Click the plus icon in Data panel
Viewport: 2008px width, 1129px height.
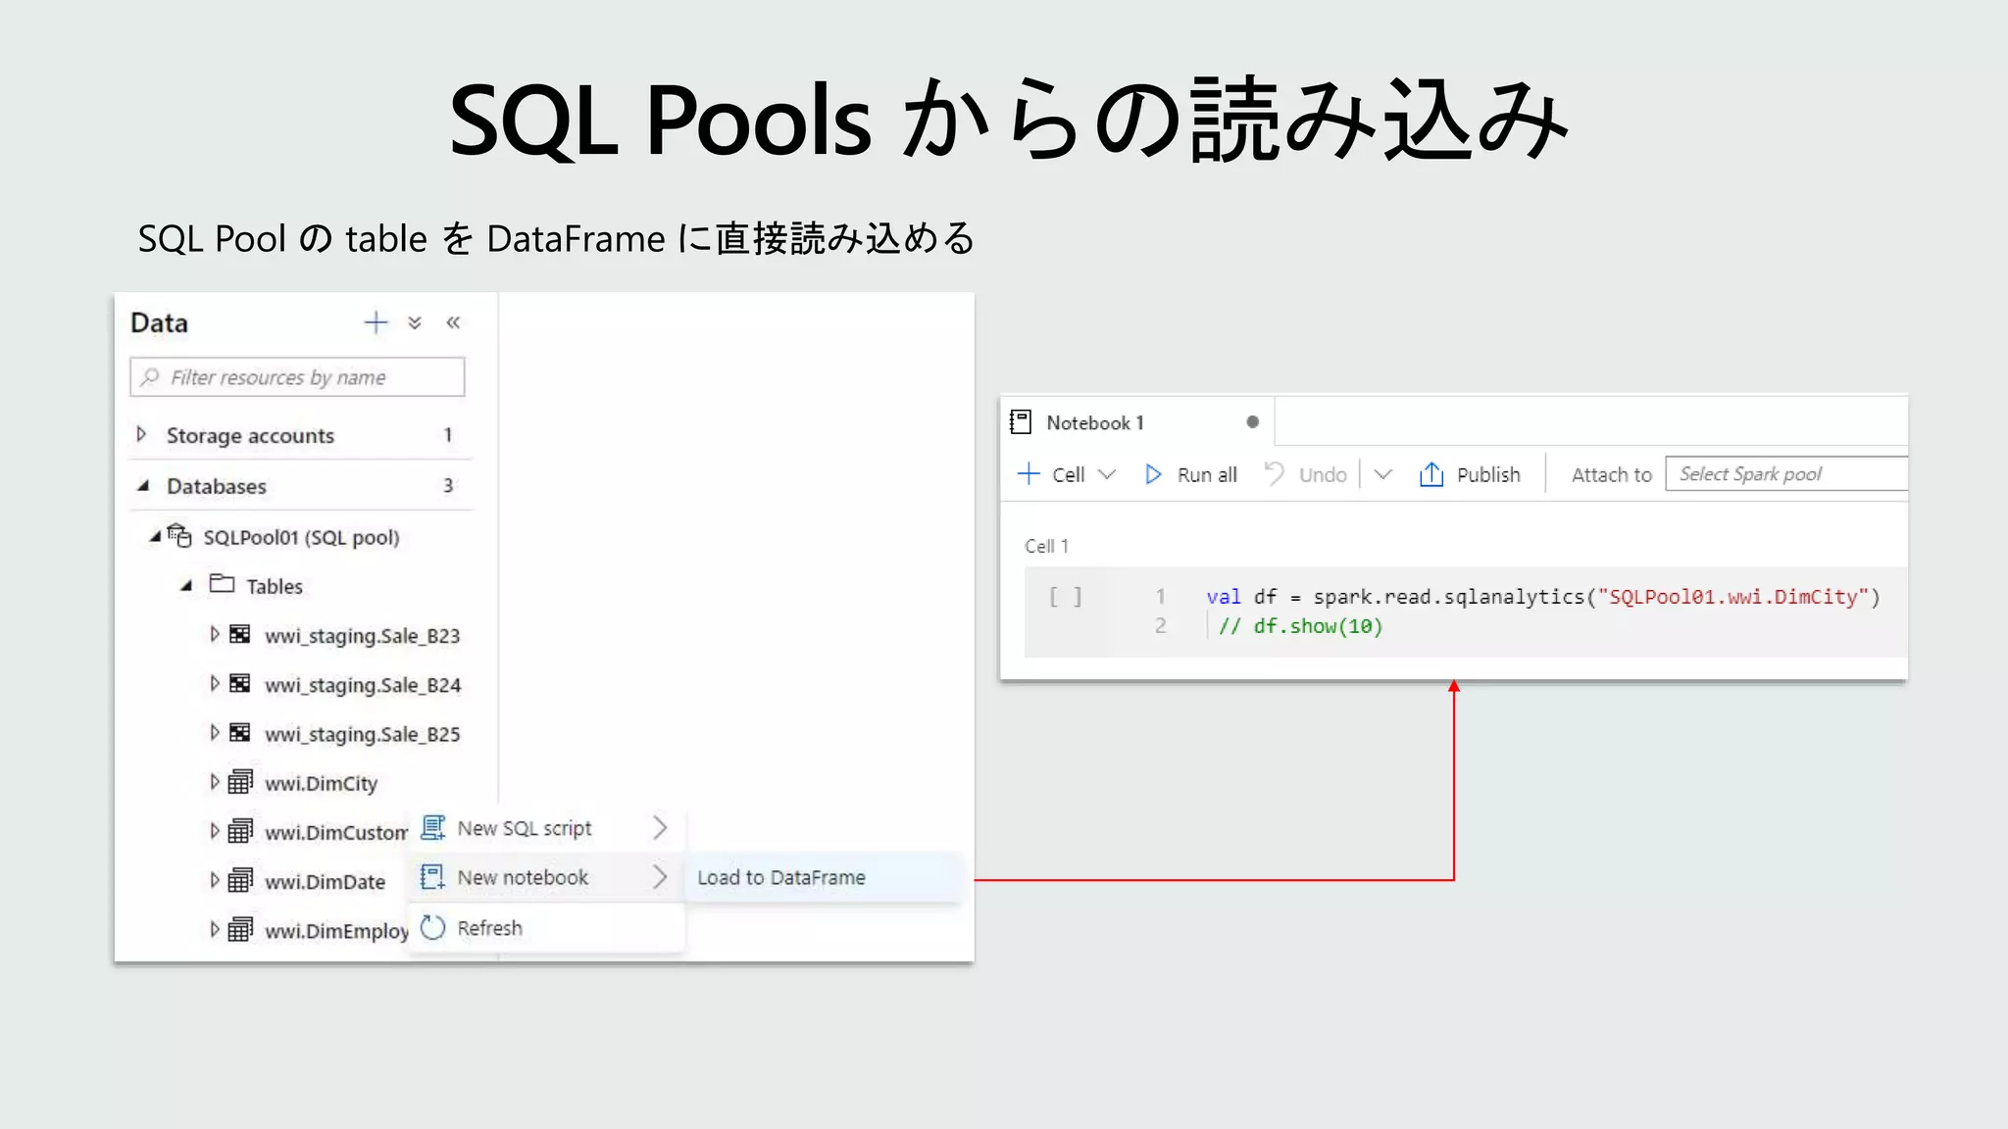pos(376,322)
